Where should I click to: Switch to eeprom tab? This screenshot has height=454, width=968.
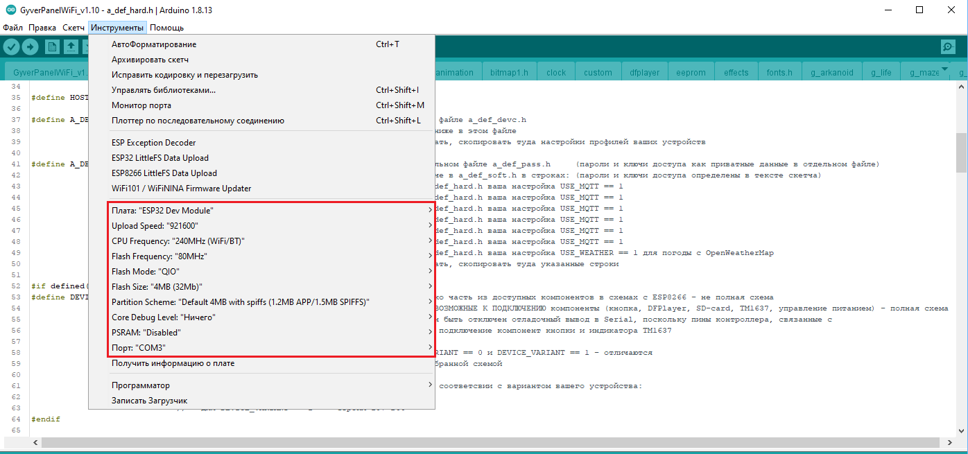point(691,72)
